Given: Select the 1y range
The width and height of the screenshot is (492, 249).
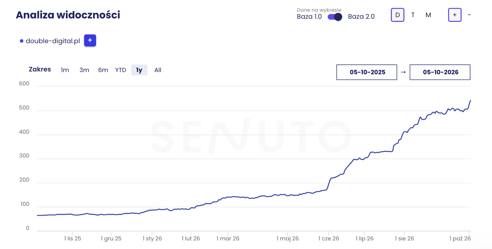Looking at the screenshot, I should [x=139, y=70].
